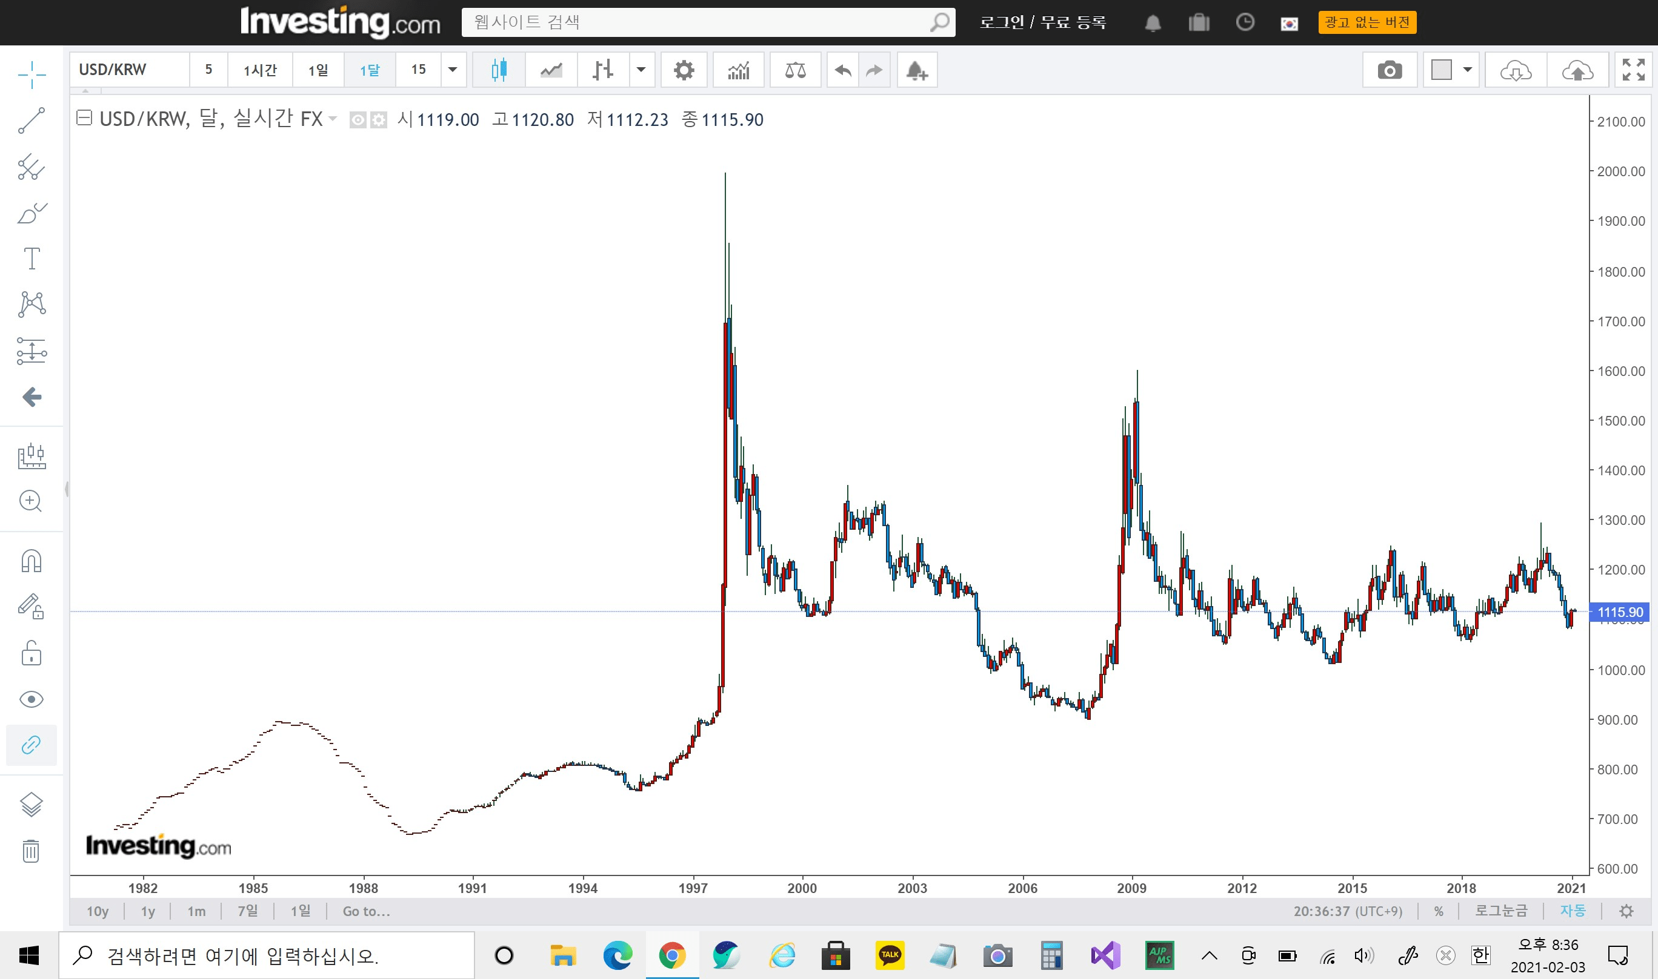Open the notifications bell in header
Image resolution: width=1658 pixels, height=979 pixels.
[x=1153, y=23]
